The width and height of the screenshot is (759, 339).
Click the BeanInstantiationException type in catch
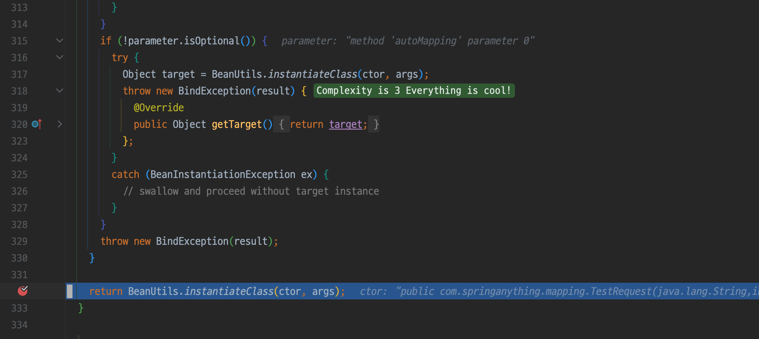point(223,174)
